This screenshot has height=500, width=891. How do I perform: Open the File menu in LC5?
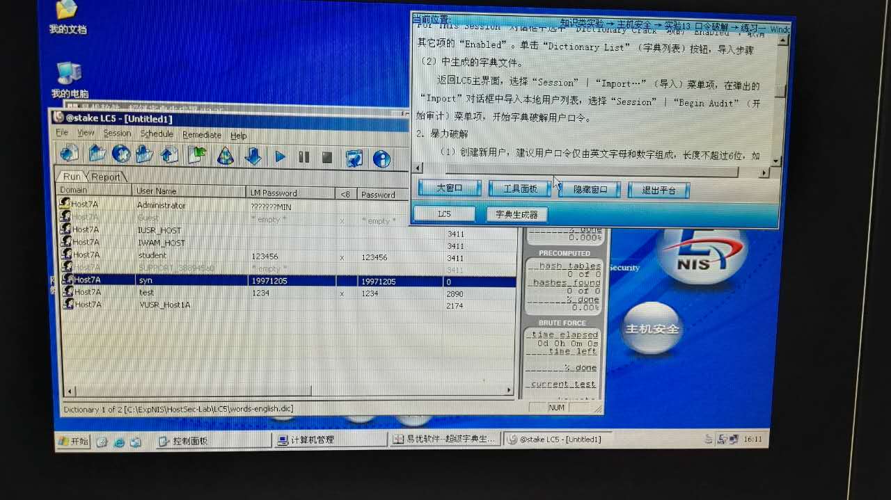pyautogui.click(x=62, y=133)
